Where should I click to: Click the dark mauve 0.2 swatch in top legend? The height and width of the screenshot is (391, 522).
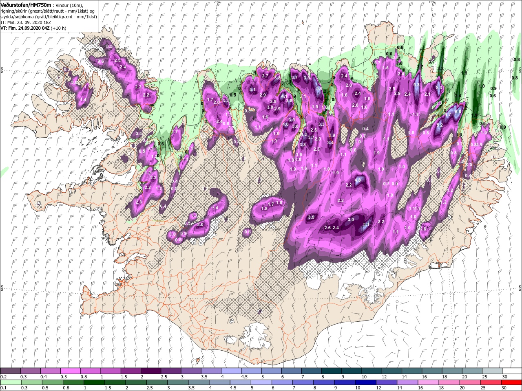pos(10,371)
